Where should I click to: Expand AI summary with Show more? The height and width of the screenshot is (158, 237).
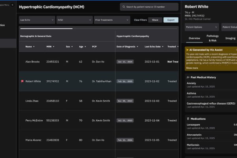192,68
